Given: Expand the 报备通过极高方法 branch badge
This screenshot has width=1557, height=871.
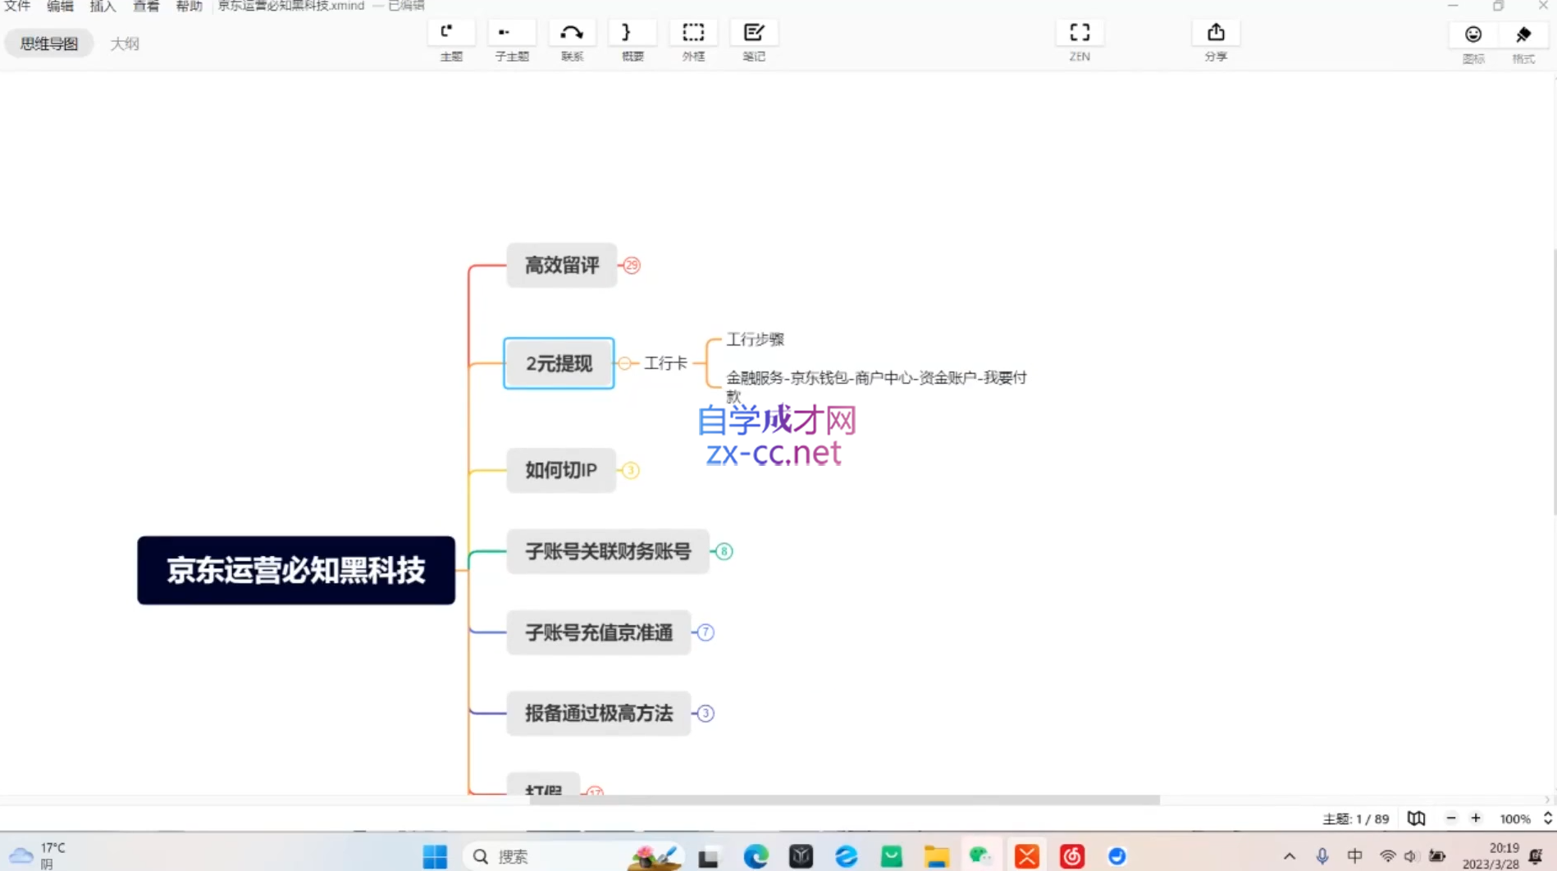Looking at the screenshot, I should pos(705,714).
